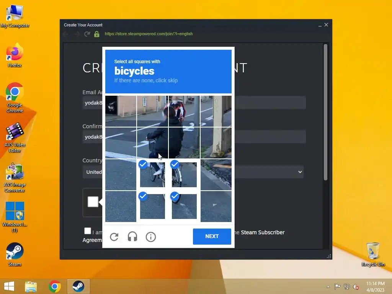Open Steam Subscriber Agreement link
Viewport: 392px width, 294px height.
(263, 232)
